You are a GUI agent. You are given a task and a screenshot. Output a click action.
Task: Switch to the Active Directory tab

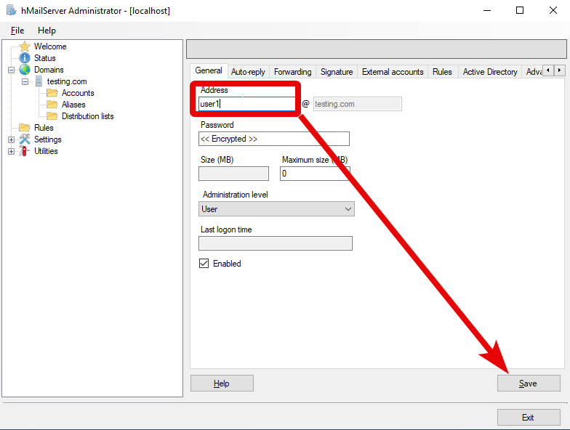[490, 72]
